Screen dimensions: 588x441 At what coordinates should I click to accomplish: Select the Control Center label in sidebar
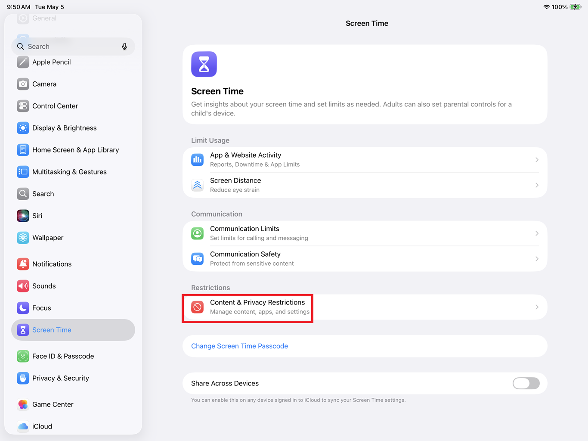point(55,106)
